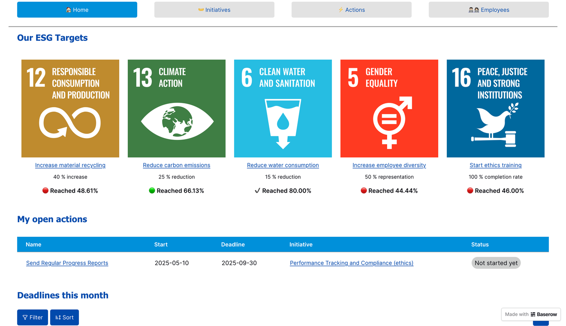Screen dimensions: 566x326
Task: Click the '25 % reduction' text
Action: tap(177, 177)
